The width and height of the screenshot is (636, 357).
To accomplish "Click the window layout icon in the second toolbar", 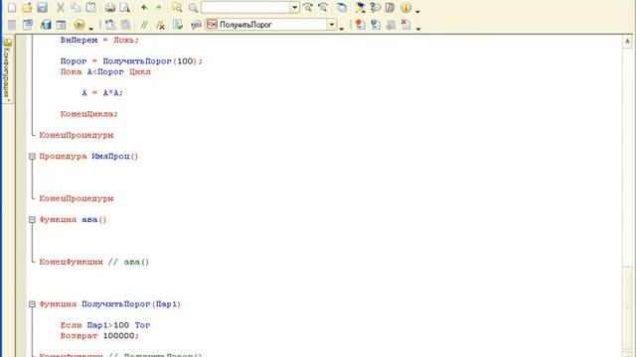I will (61, 25).
